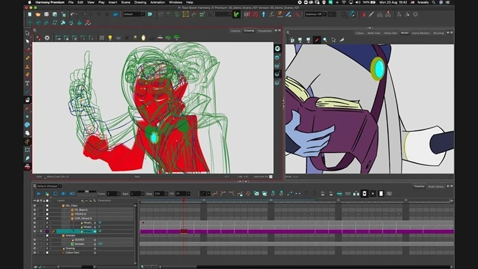
Task: Click the New Scene icon in top toolbar
Action: coord(29,14)
